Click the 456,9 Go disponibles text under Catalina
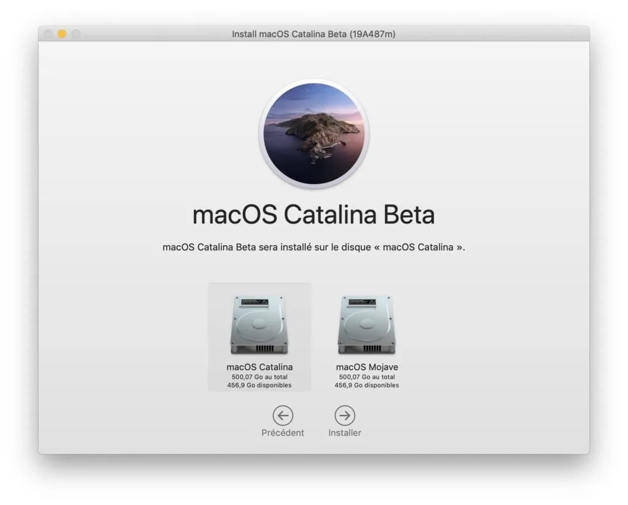 259,385
